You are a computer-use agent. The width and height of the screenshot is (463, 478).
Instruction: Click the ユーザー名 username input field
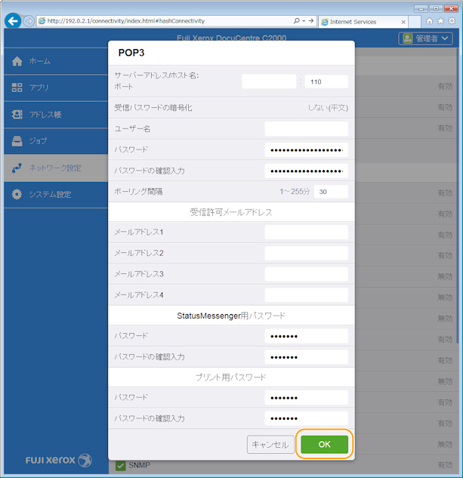306,129
